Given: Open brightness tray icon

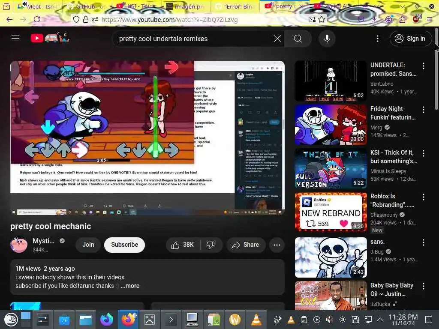Looking at the screenshot, I should click(343, 320).
